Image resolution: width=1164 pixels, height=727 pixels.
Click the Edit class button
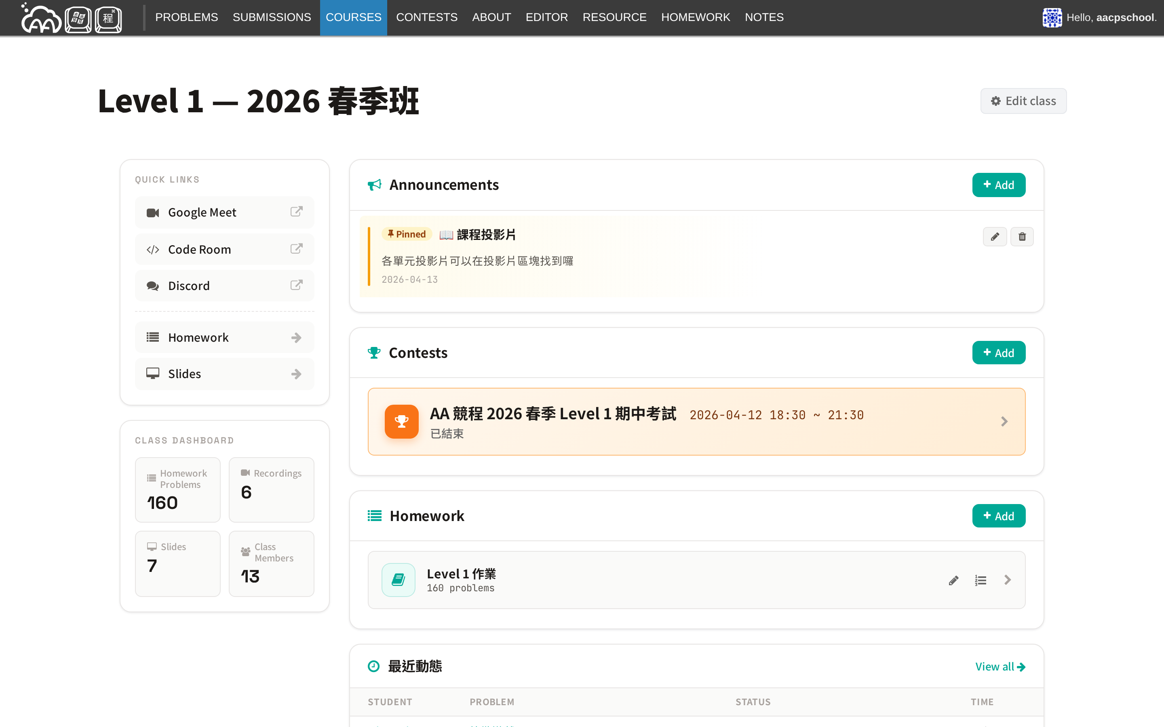(x=1023, y=101)
